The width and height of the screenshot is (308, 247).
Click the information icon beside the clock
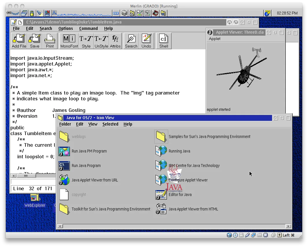coord(267,13)
